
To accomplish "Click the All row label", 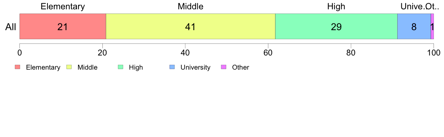I will point(11,27).
